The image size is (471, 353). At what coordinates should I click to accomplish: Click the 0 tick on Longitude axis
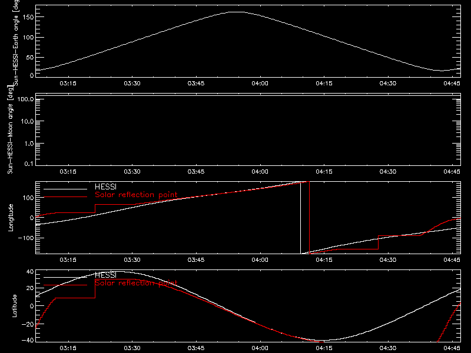click(x=32, y=218)
